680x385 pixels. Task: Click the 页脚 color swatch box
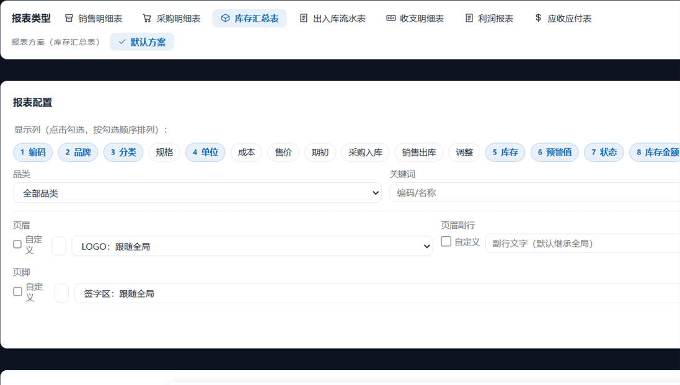(61, 293)
